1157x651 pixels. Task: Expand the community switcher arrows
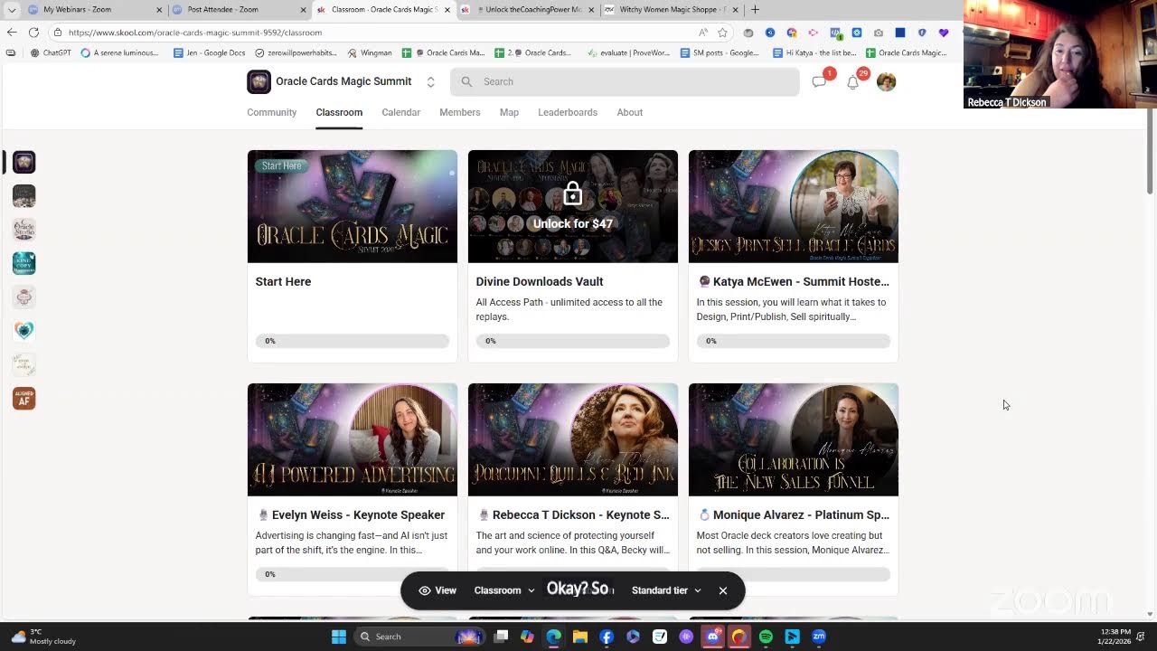(x=430, y=81)
